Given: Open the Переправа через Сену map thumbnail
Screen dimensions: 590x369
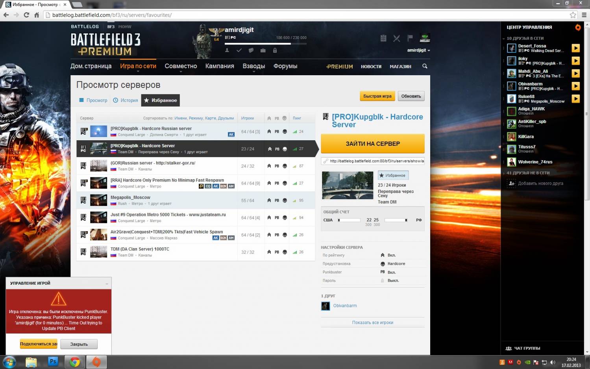Looking at the screenshot, I should [348, 185].
